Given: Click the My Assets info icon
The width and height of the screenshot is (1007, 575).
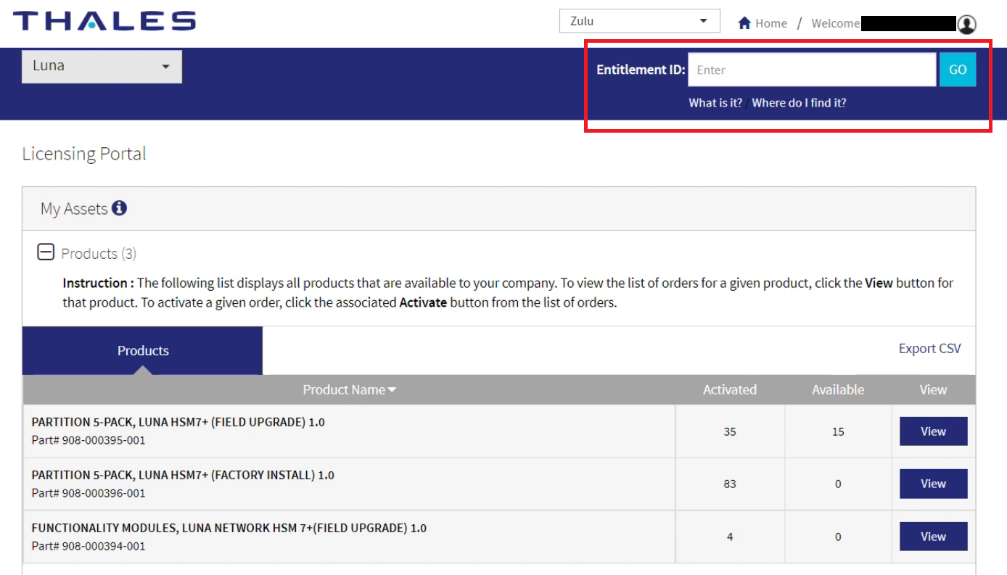Looking at the screenshot, I should [x=120, y=208].
